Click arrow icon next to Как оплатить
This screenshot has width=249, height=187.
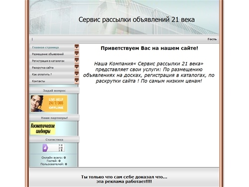click(x=77, y=74)
